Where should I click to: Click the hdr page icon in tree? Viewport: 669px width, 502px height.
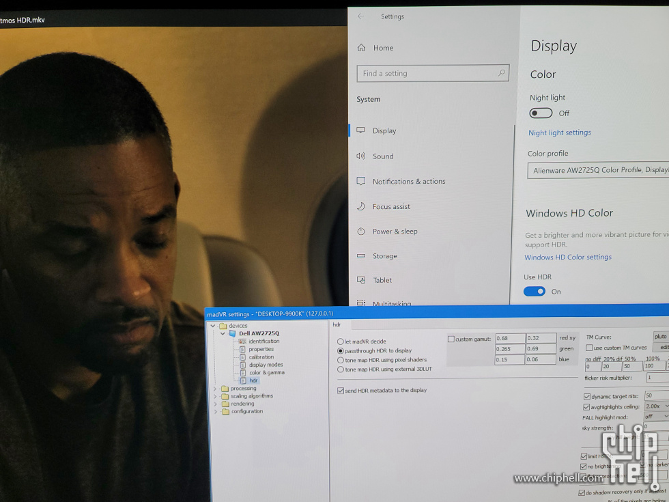click(x=243, y=380)
